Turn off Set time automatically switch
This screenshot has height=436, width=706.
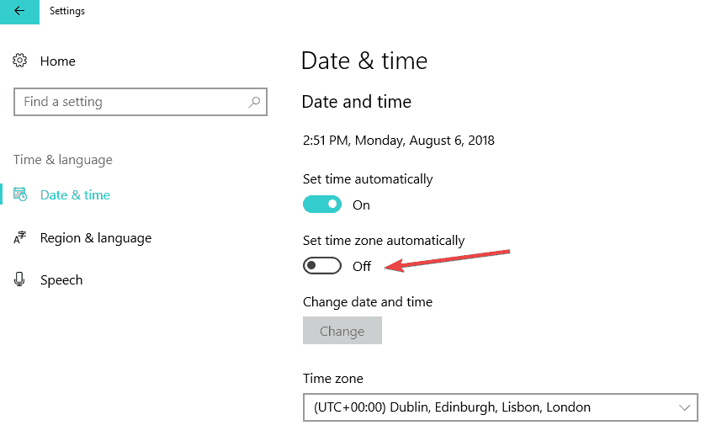322,205
